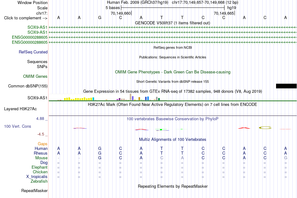Open Multiz Alignments of 100 Vertebrates title
This screenshot has height=198, width=297.
(x=173, y=140)
